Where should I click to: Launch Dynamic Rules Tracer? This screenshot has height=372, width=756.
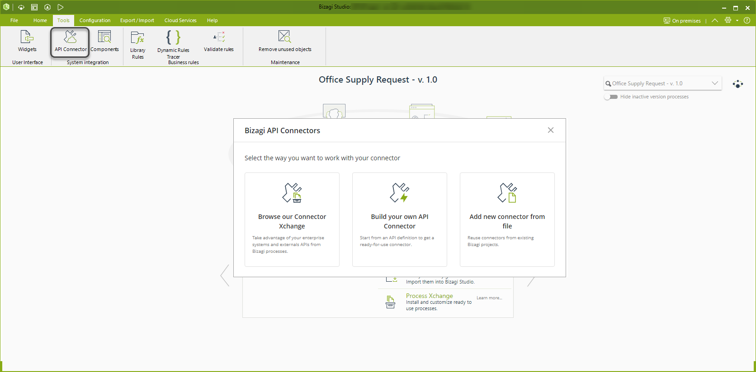click(x=173, y=45)
